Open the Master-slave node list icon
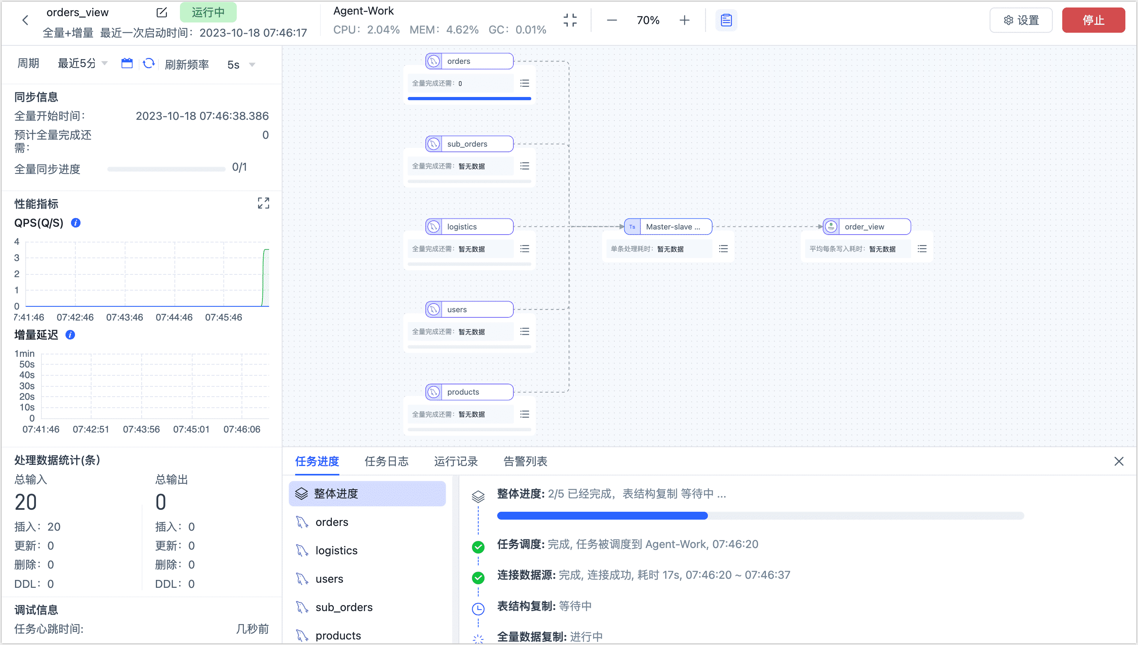This screenshot has width=1138, height=645. (723, 248)
